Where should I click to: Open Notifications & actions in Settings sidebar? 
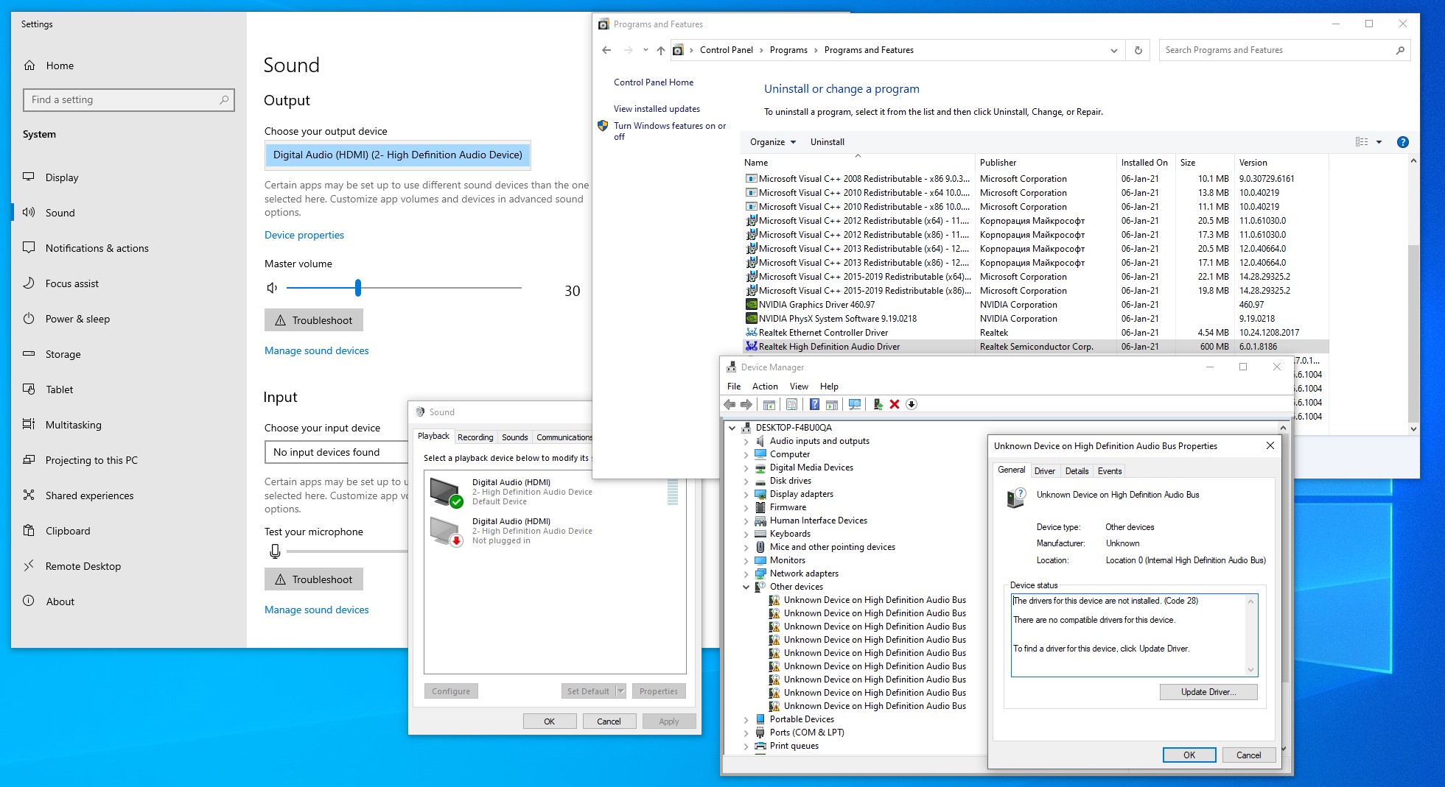97,248
